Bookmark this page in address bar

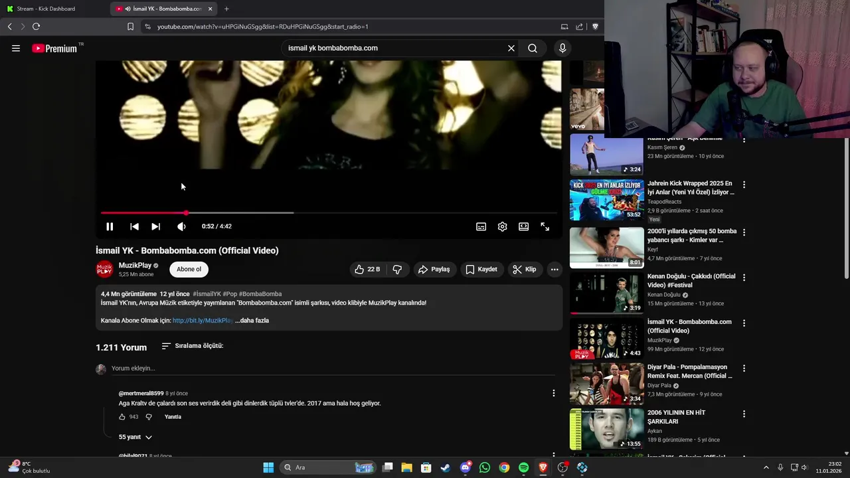point(130,27)
